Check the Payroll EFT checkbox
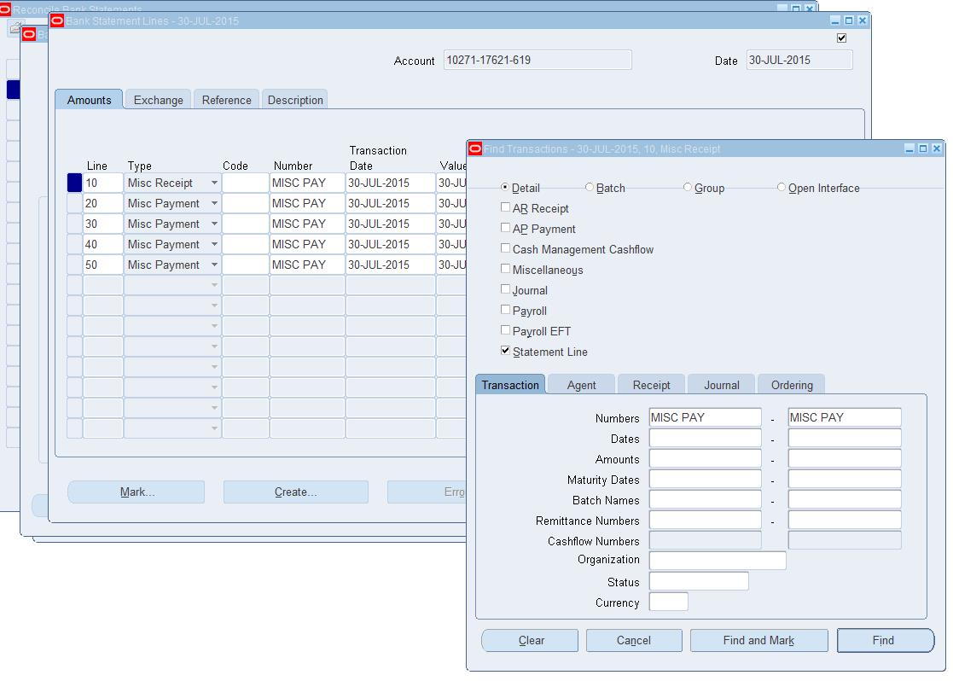Screen dimensions: 953x681 tap(505, 330)
